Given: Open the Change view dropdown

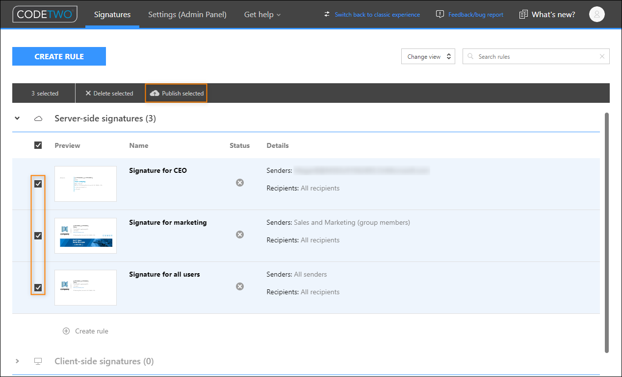Looking at the screenshot, I should tap(428, 56).
